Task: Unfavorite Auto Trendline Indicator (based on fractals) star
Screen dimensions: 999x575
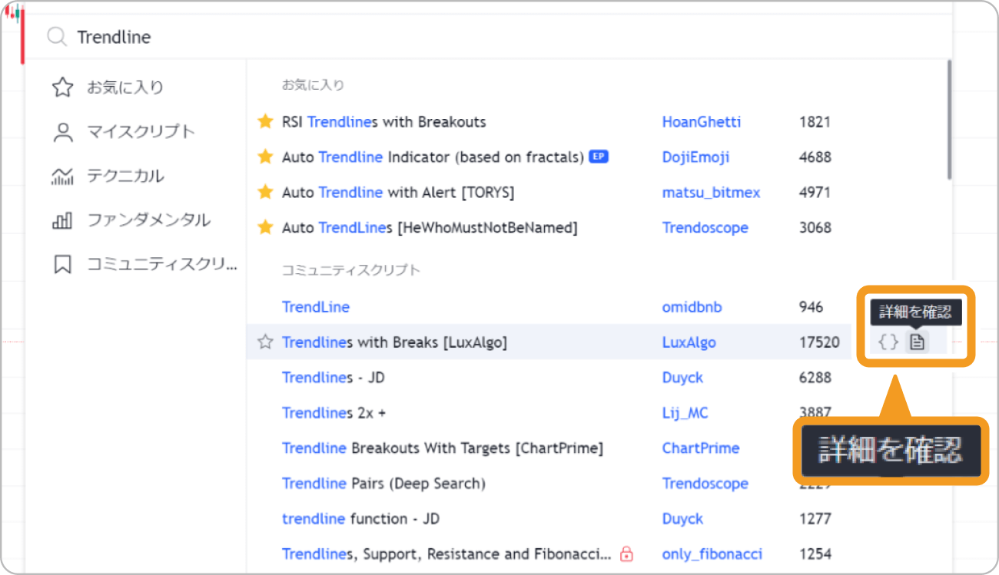Action: click(x=265, y=157)
